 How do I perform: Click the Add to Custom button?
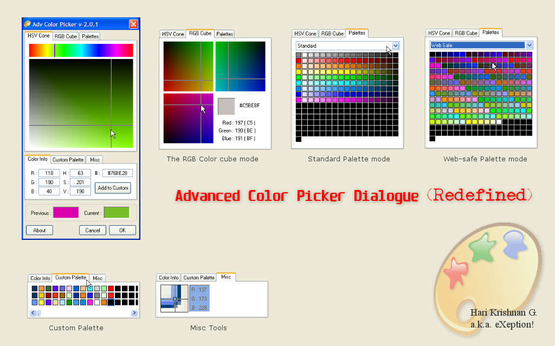(113, 188)
